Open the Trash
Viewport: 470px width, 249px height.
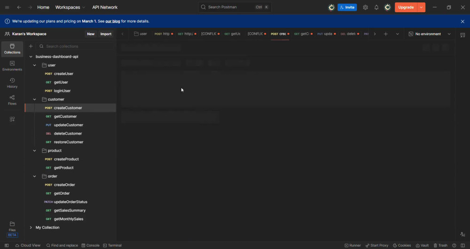coord(440,245)
